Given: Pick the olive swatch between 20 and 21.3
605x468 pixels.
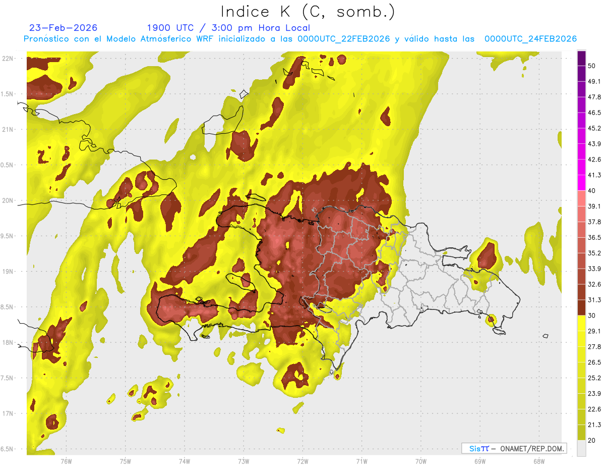Looking at the screenshot, I should coord(581,433).
